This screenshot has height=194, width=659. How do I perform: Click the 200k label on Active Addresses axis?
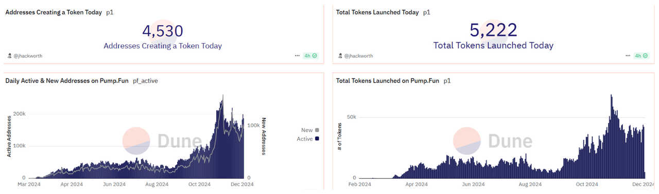(x=19, y=113)
